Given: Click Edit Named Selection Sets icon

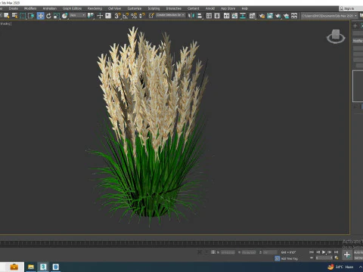Looking at the screenshot, I should pyautogui.click(x=151, y=16).
